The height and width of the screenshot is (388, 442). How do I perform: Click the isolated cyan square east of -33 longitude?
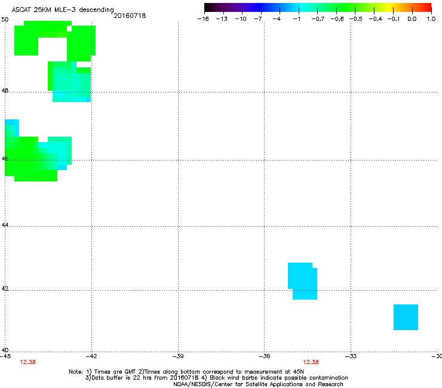[x=406, y=317]
